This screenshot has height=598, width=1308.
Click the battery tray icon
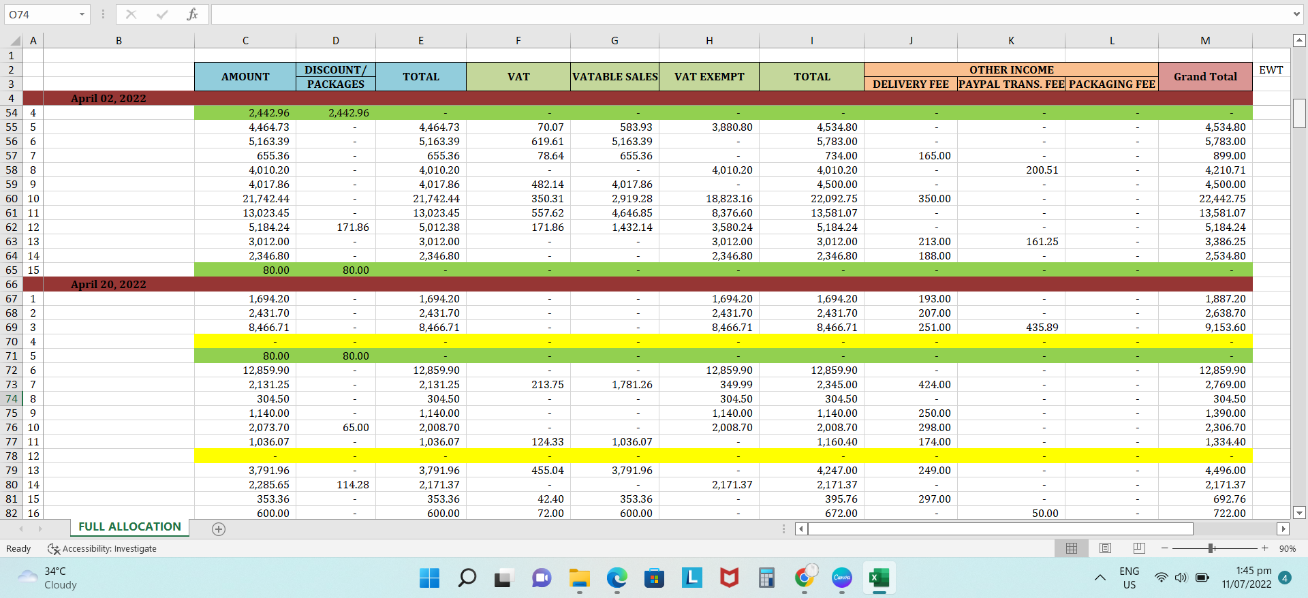pos(1202,578)
